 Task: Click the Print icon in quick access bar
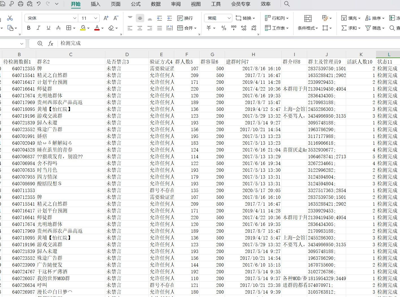click(21, 4)
